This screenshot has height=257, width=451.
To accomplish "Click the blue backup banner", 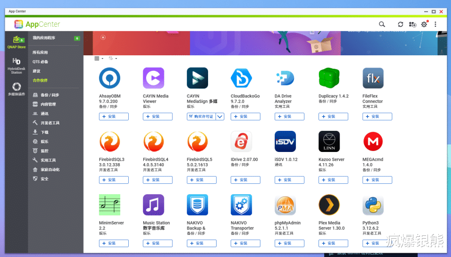I will click(x=389, y=43).
